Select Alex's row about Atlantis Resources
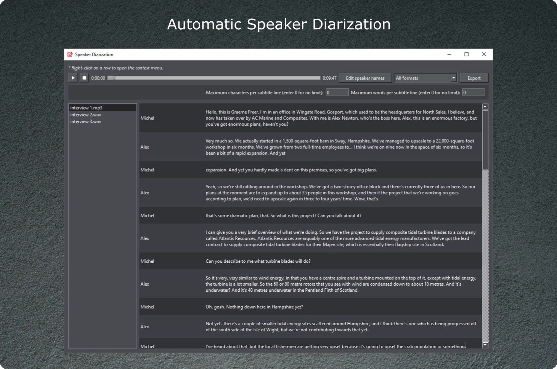Image resolution: width=557 pixels, height=369 pixels. 305,238
